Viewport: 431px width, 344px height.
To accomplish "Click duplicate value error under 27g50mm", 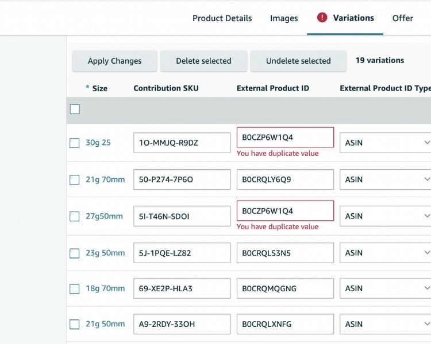I will [x=278, y=227].
